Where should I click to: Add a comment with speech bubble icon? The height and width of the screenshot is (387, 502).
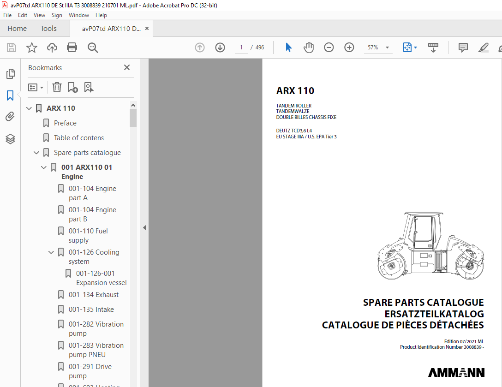pyautogui.click(x=463, y=48)
